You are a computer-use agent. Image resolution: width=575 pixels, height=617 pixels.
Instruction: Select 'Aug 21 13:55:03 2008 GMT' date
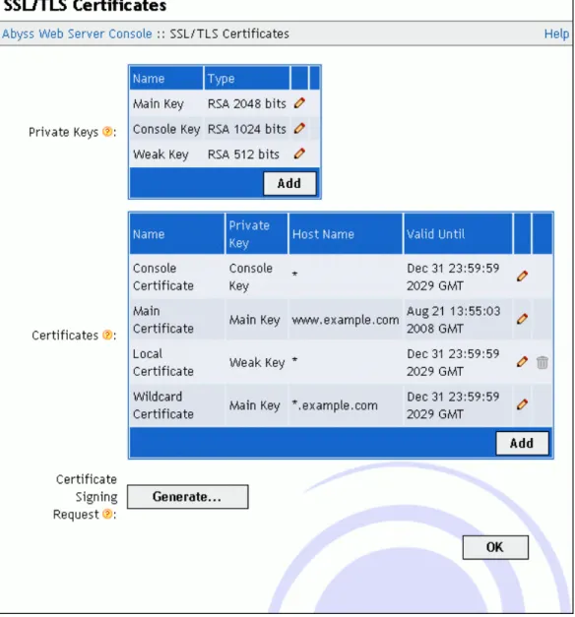tap(453, 320)
